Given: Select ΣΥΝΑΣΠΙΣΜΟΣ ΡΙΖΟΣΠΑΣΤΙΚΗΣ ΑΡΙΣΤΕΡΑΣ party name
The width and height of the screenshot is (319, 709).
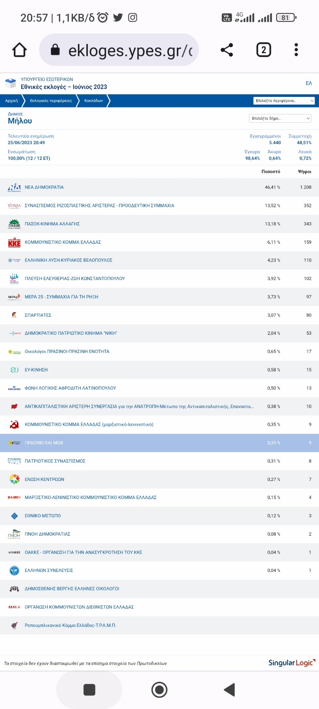Looking at the screenshot, I should (99, 206).
